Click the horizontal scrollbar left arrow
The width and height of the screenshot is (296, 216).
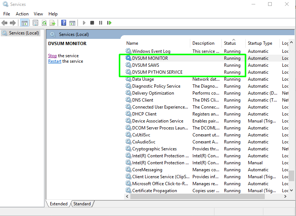(127, 196)
